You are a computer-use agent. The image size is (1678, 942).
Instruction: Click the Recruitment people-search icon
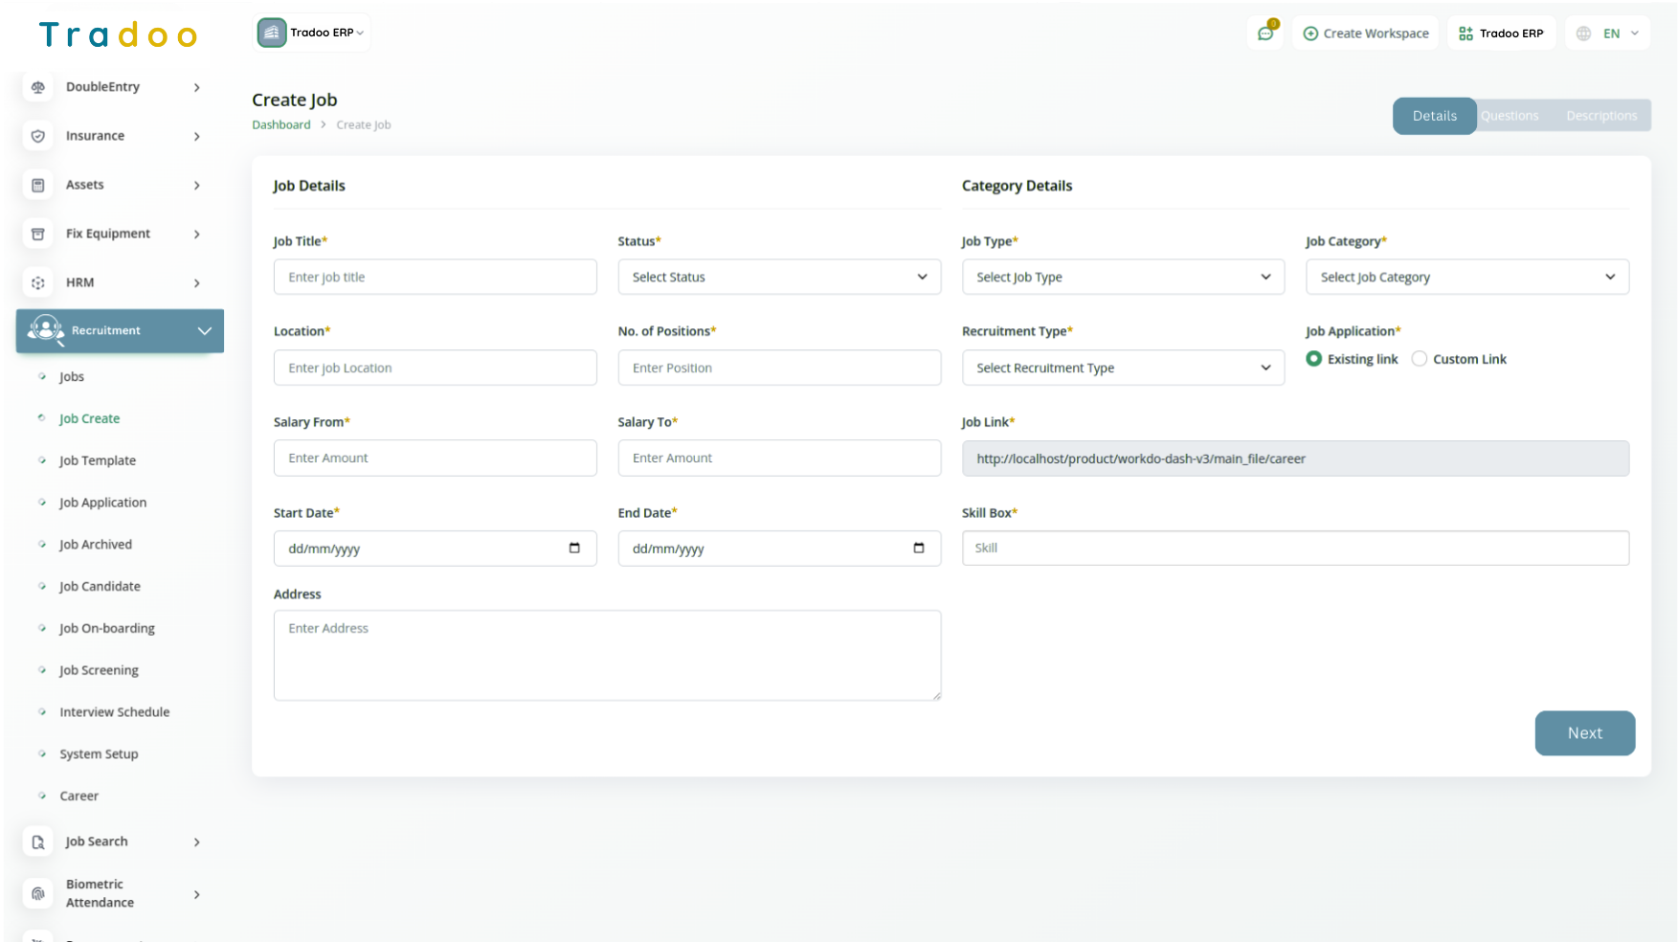[45, 330]
